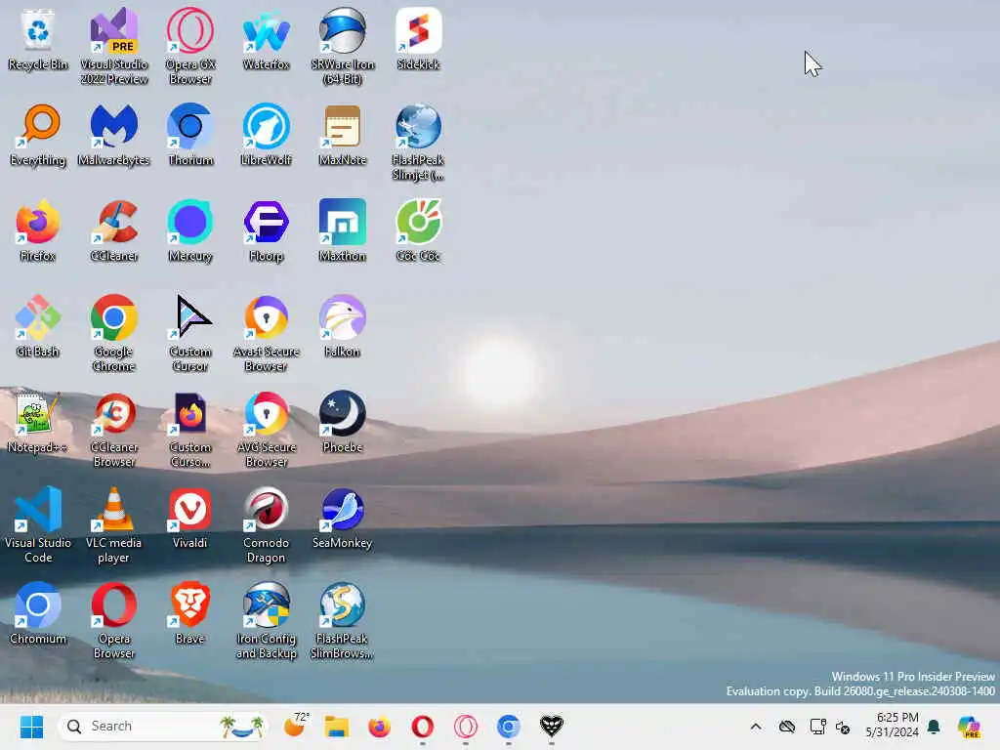Open Opera GX from the taskbar
This screenshot has width=1000, height=750.
[x=466, y=727]
